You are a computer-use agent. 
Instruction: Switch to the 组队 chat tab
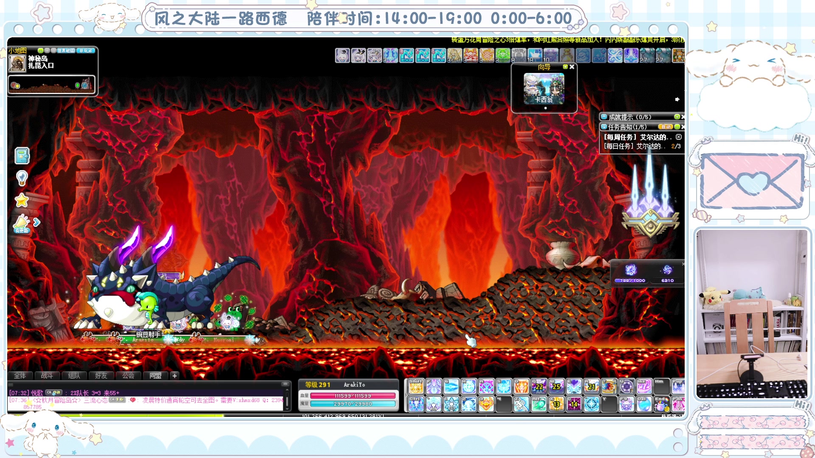[74, 376]
